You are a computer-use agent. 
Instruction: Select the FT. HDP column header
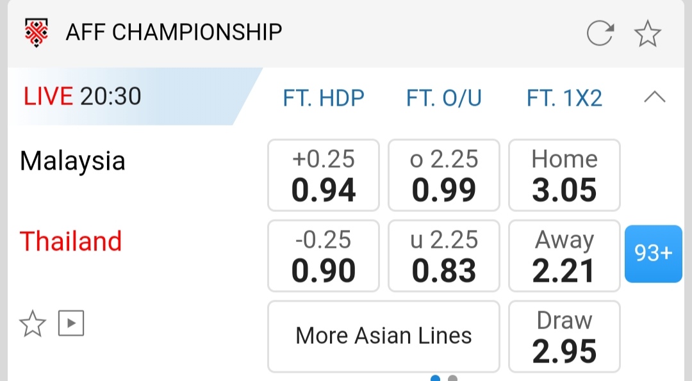[324, 98]
